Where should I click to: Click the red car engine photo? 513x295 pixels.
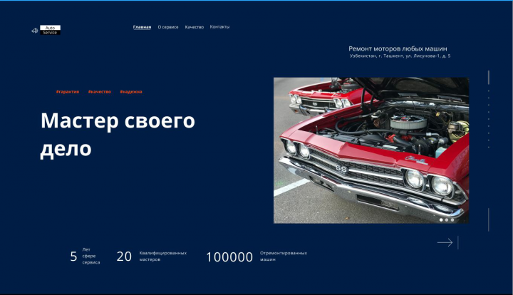[371, 150]
